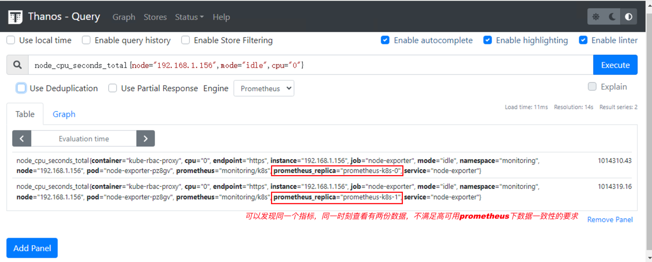The height and width of the screenshot is (262, 652).
Task: Switch to the Graph tab
Action: tap(64, 114)
